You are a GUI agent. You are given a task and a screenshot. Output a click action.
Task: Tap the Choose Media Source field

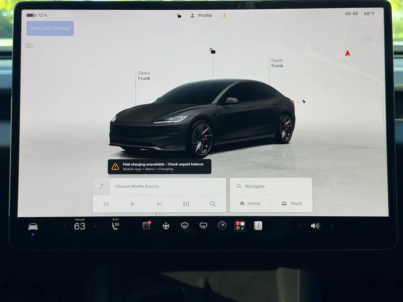click(x=159, y=186)
